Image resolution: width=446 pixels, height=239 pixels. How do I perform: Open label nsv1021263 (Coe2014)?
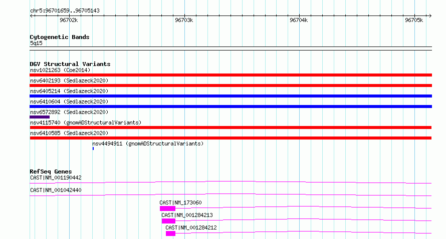(60, 70)
